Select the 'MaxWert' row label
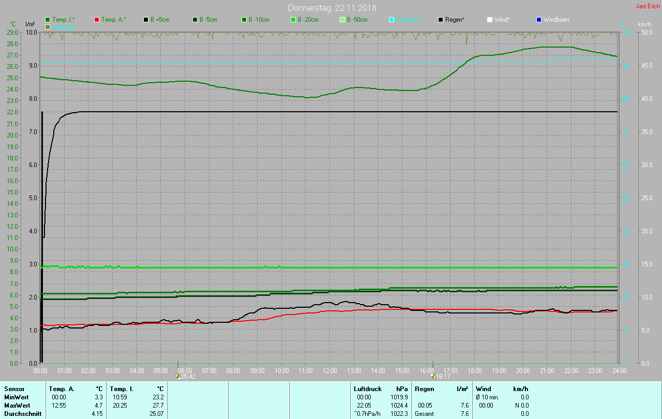This screenshot has height=419, width=662. click(17, 406)
